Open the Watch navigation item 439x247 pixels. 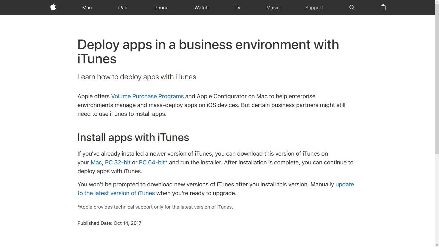click(201, 8)
